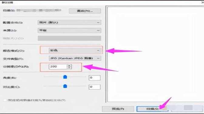
Task: Click the 颜色格式 label text
Action: click(14, 51)
